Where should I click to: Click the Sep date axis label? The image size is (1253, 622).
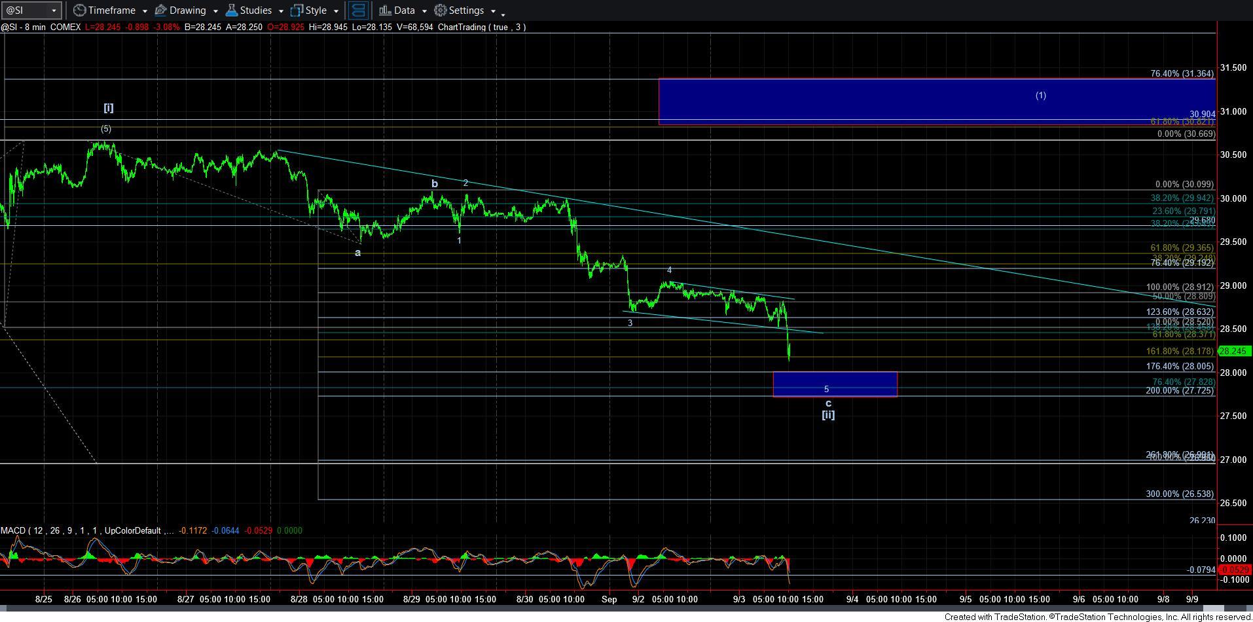pyautogui.click(x=609, y=598)
